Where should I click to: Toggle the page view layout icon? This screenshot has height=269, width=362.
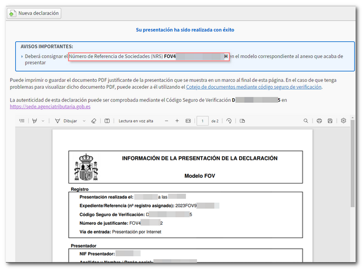pos(242,121)
